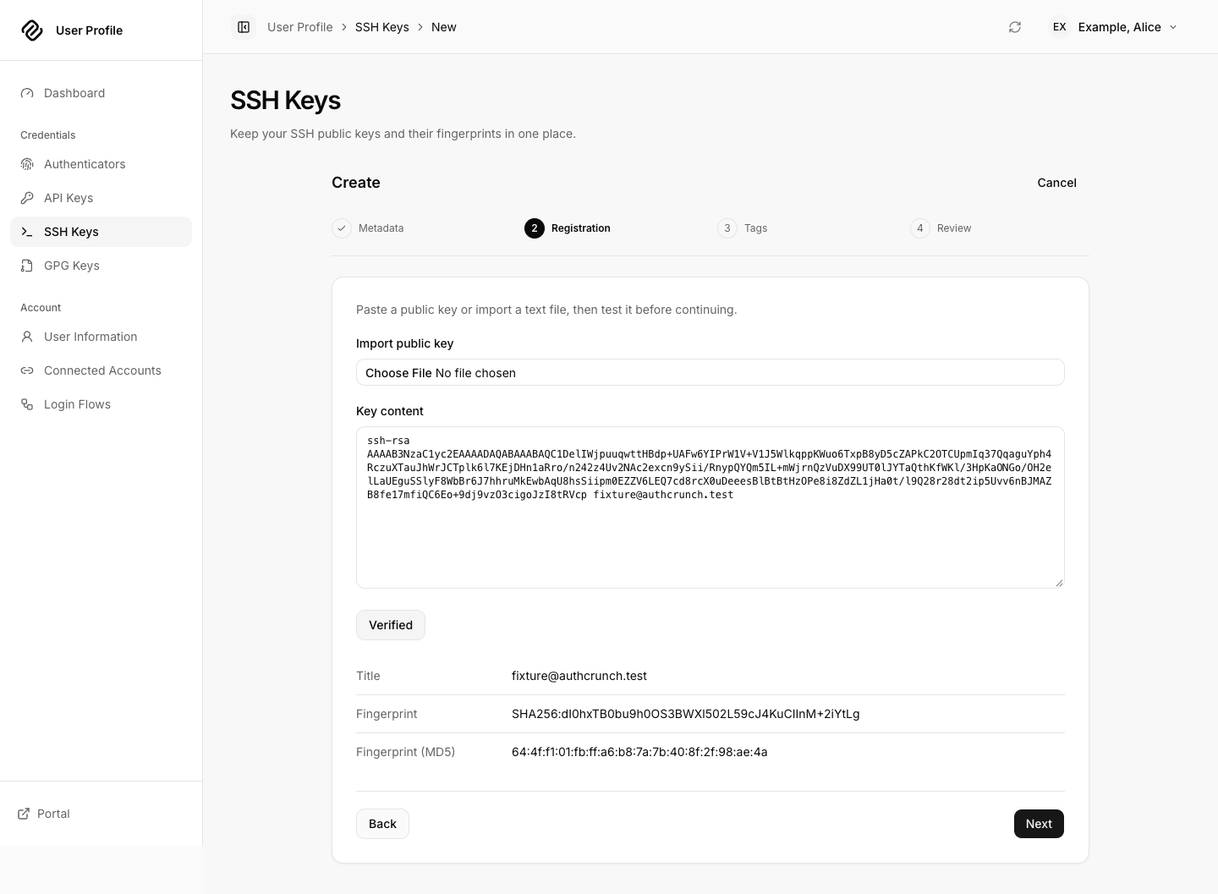Click the API Keys key icon
Image resolution: width=1218 pixels, height=894 pixels.
tap(27, 198)
